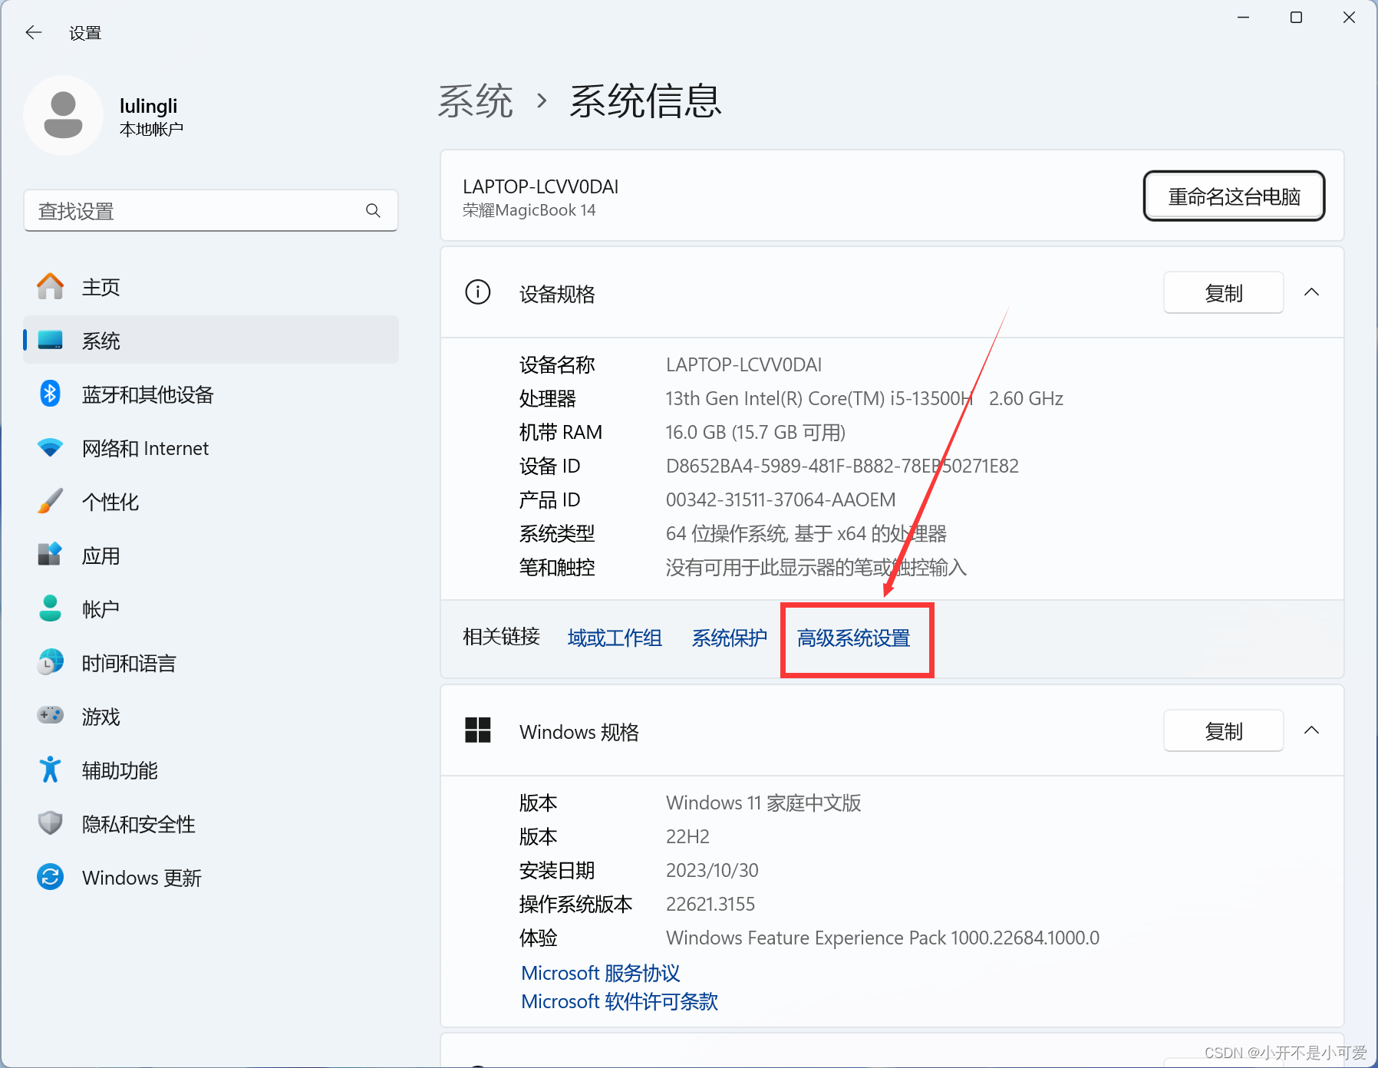Screen dimensions: 1378x1068
Task: Click the 查找设置 search field
Action: coord(211,210)
